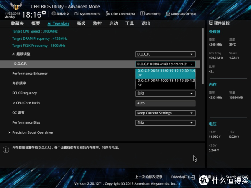This screenshot has width=251, height=188.
Task: Open MyFavorite(F3) list
Action: [x=87, y=14]
